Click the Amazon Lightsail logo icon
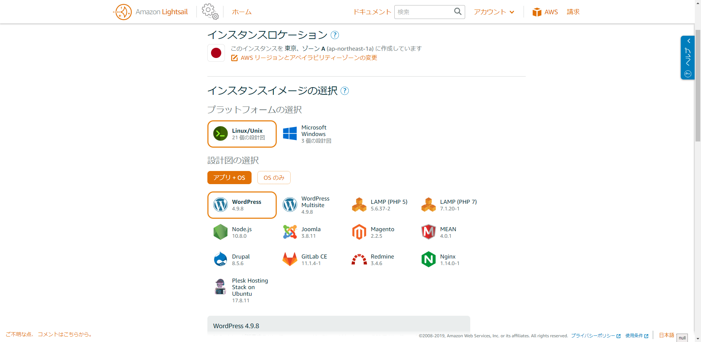Image resolution: width=701 pixels, height=342 pixels. [122, 12]
